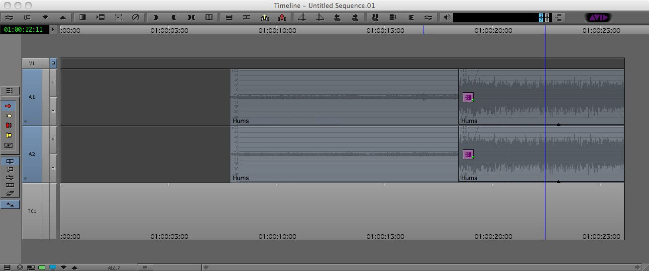The height and width of the screenshot is (271, 649).
Task: Click the Audio Mixer sliders icon
Action: pyautogui.click(x=428, y=17)
